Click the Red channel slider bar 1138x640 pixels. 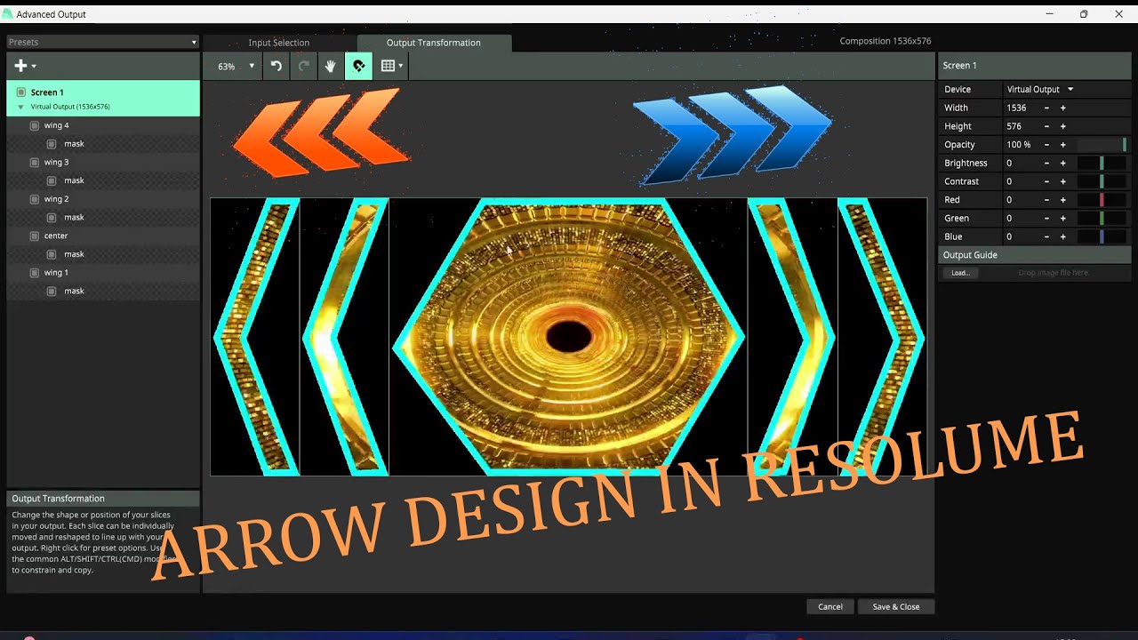point(1102,200)
